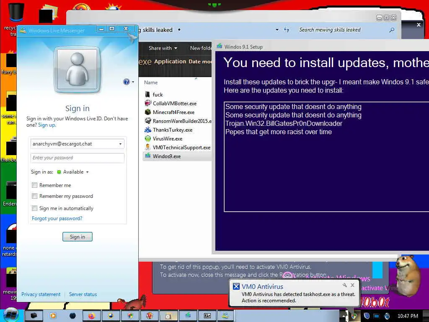This screenshot has height=322, width=429.
Task: Select the Messenger taskbar button
Action: click(x=226, y=316)
